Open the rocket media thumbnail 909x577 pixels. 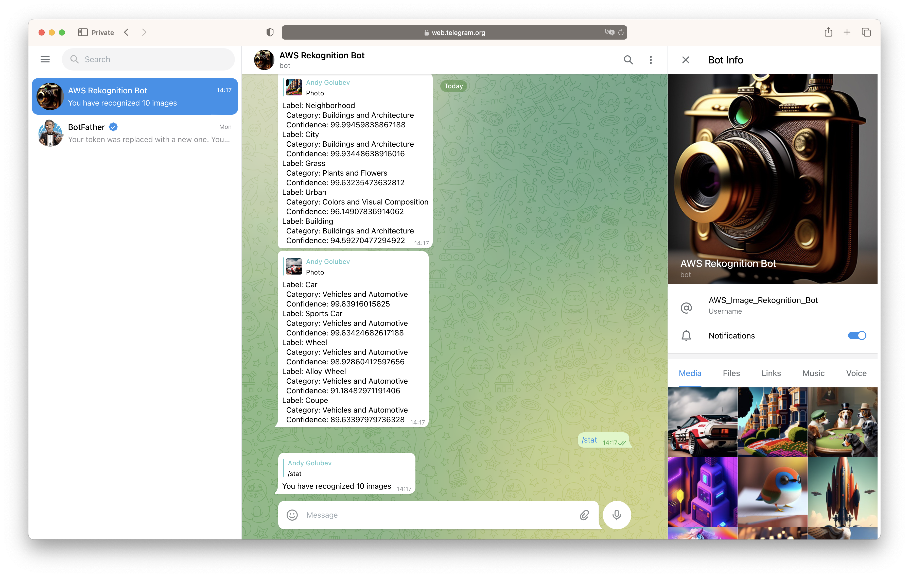[x=843, y=492]
